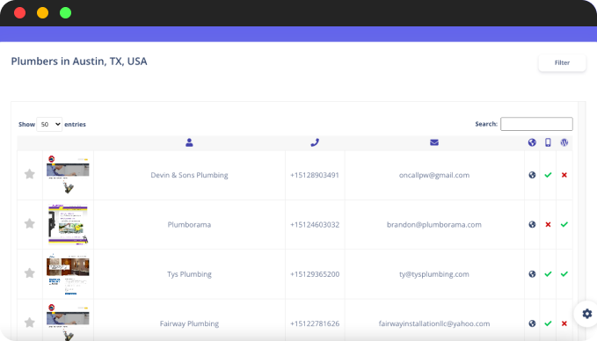Click mobile red X for Plumborama

(548, 224)
